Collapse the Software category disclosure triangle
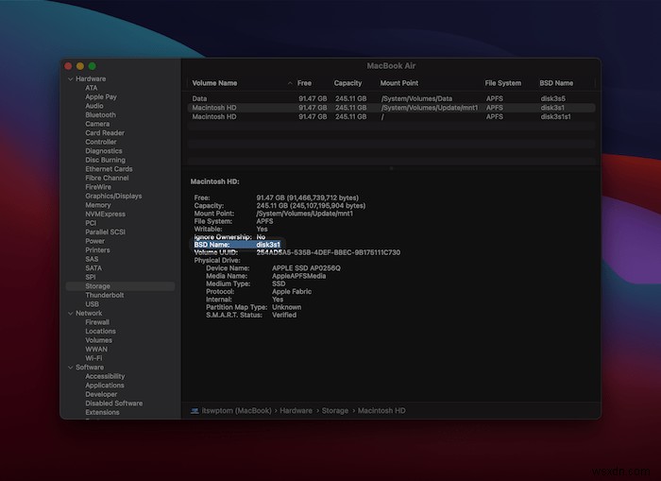This screenshot has height=481, width=661. [70, 368]
